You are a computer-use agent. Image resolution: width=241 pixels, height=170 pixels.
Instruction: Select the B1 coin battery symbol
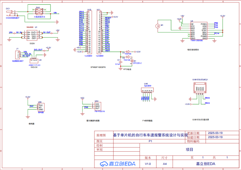point(131,61)
